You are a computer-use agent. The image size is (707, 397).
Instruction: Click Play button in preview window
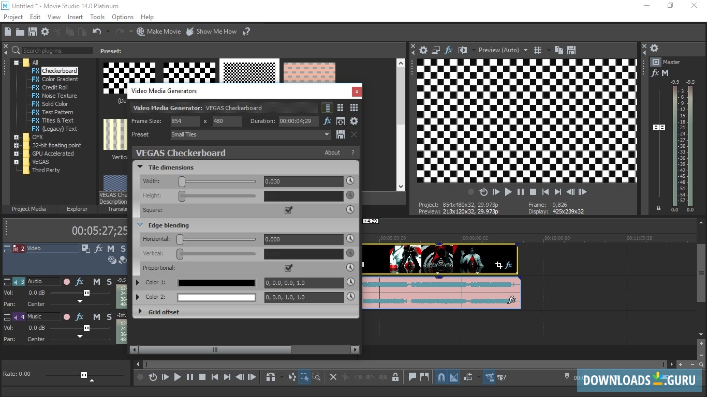point(508,192)
